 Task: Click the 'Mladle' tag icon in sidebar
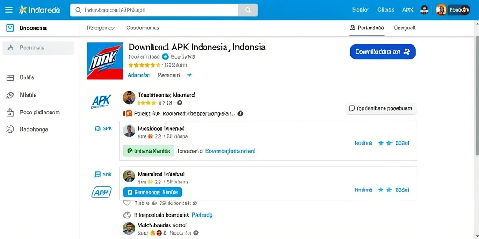[x=10, y=95]
